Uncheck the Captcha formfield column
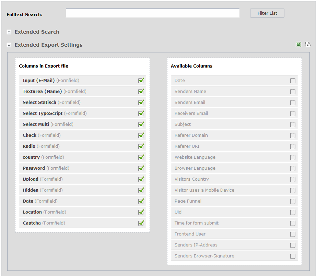This screenshot has width=317, height=277. click(x=141, y=223)
